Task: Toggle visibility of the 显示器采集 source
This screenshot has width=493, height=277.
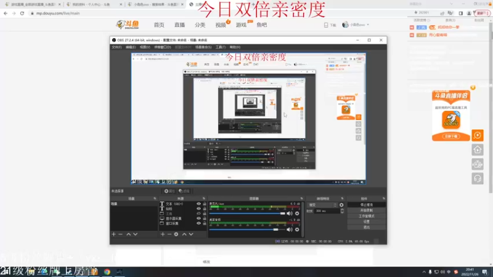Action: pyautogui.click(x=198, y=219)
